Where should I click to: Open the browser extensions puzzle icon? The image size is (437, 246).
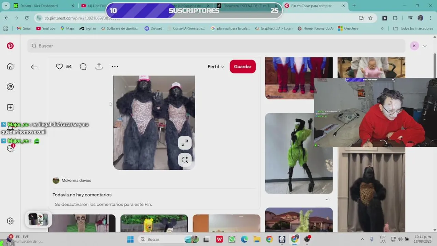(395, 18)
